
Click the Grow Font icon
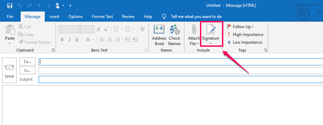tap(99, 29)
